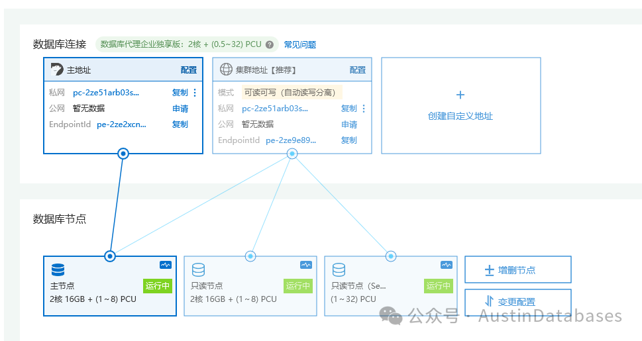Open 配置 for 主地址
This screenshot has width=642, height=341.
pyautogui.click(x=189, y=70)
